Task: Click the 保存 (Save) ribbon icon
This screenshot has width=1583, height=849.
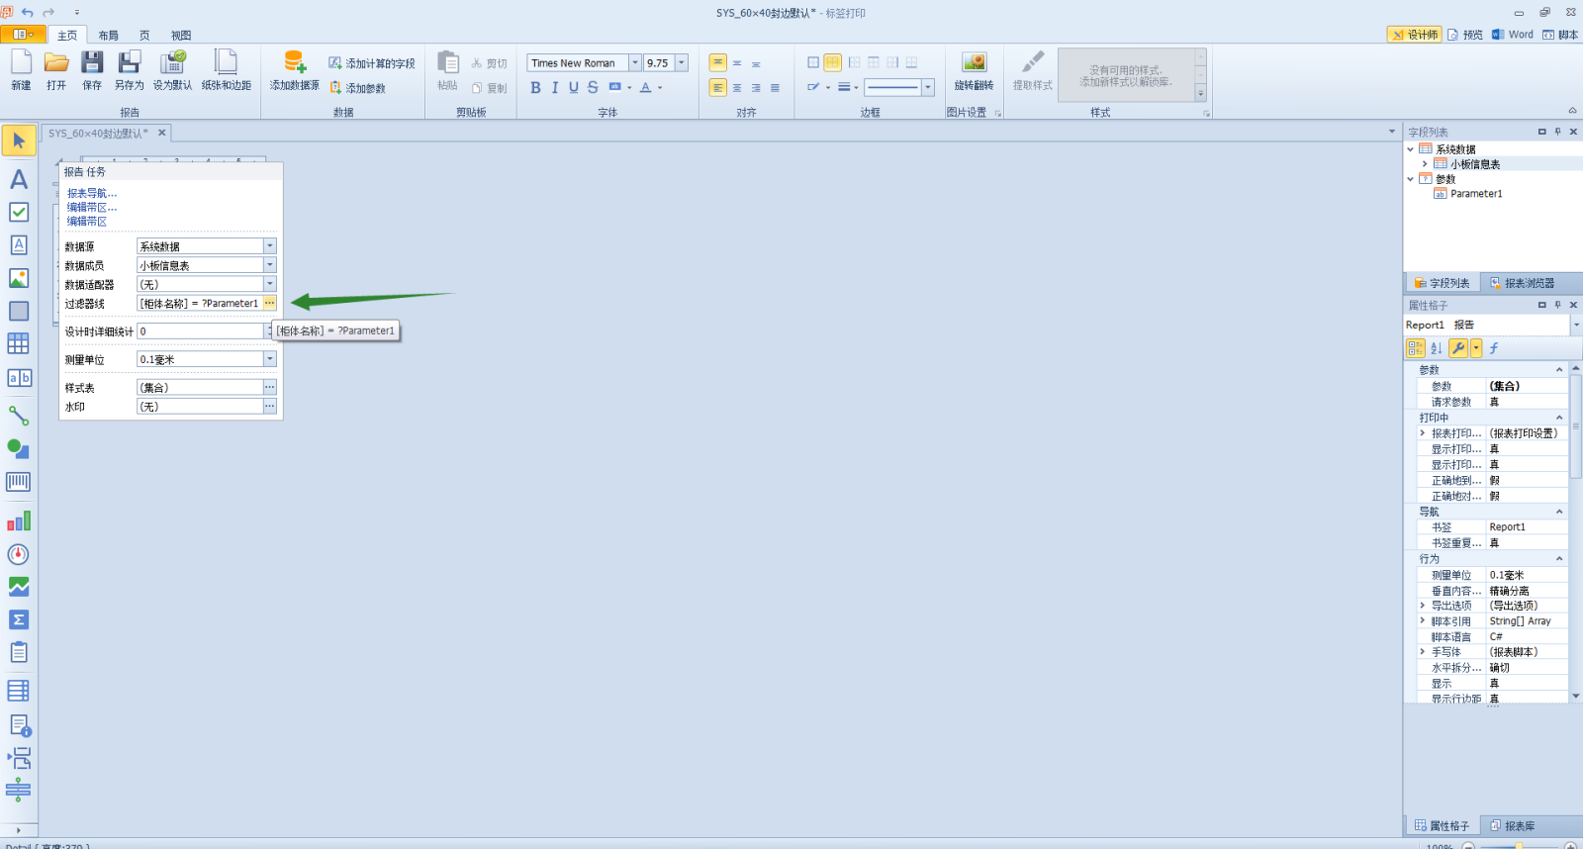Action: pos(92,64)
